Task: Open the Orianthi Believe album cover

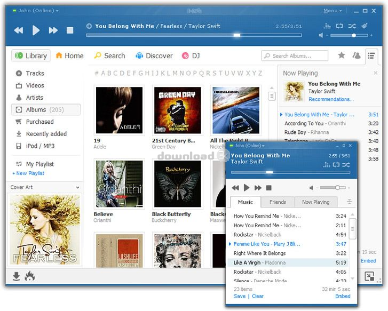Action: (x=119, y=184)
